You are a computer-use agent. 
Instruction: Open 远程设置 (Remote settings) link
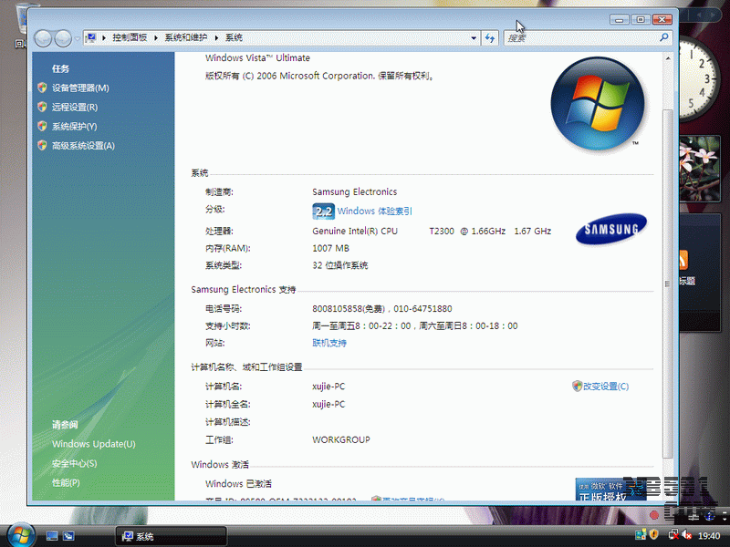tap(74, 108)
